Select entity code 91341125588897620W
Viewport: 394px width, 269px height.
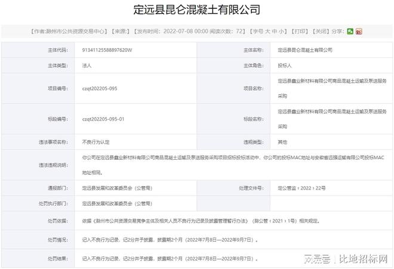(x=107, y=50)
